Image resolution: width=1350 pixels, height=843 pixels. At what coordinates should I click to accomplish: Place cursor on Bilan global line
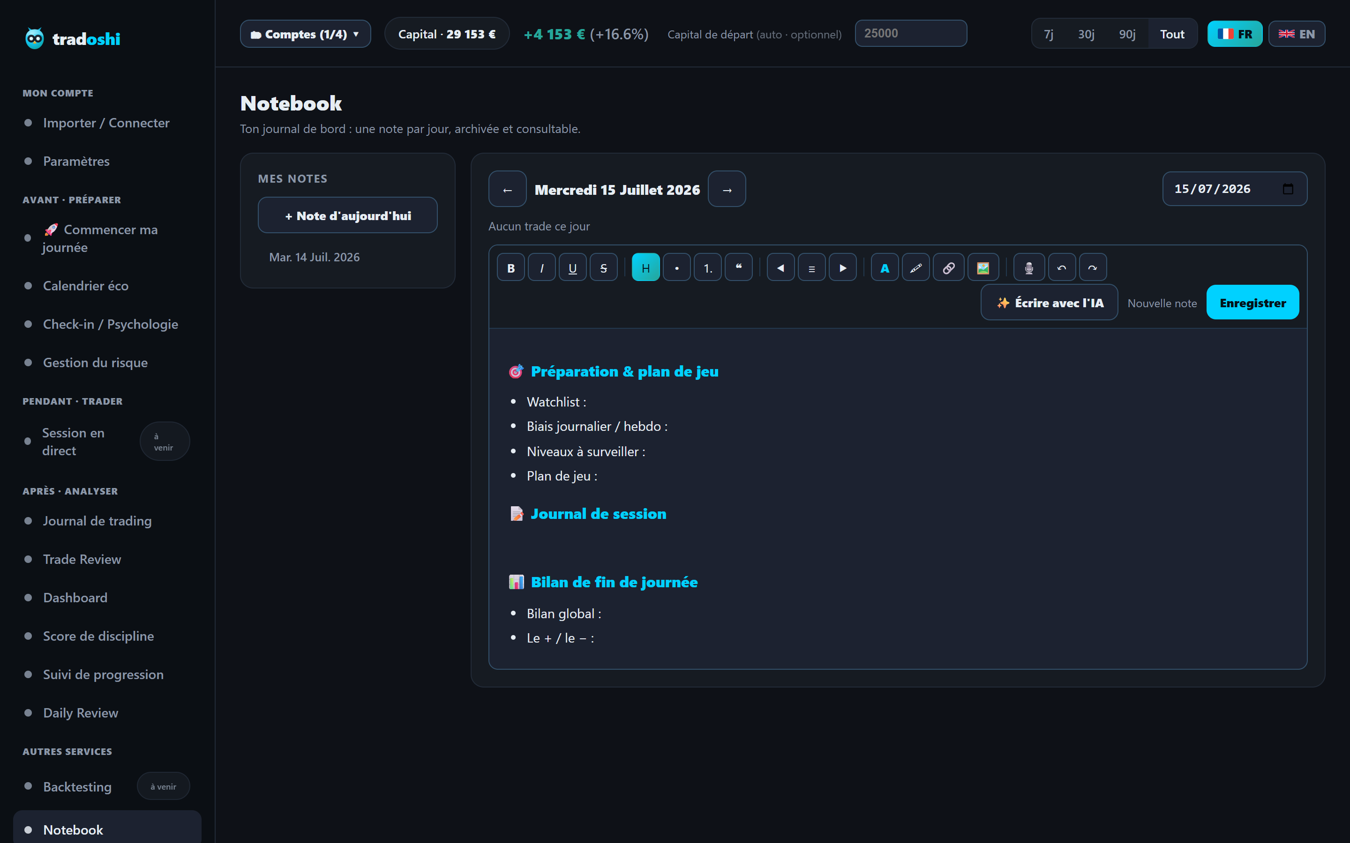coord(564,614)
